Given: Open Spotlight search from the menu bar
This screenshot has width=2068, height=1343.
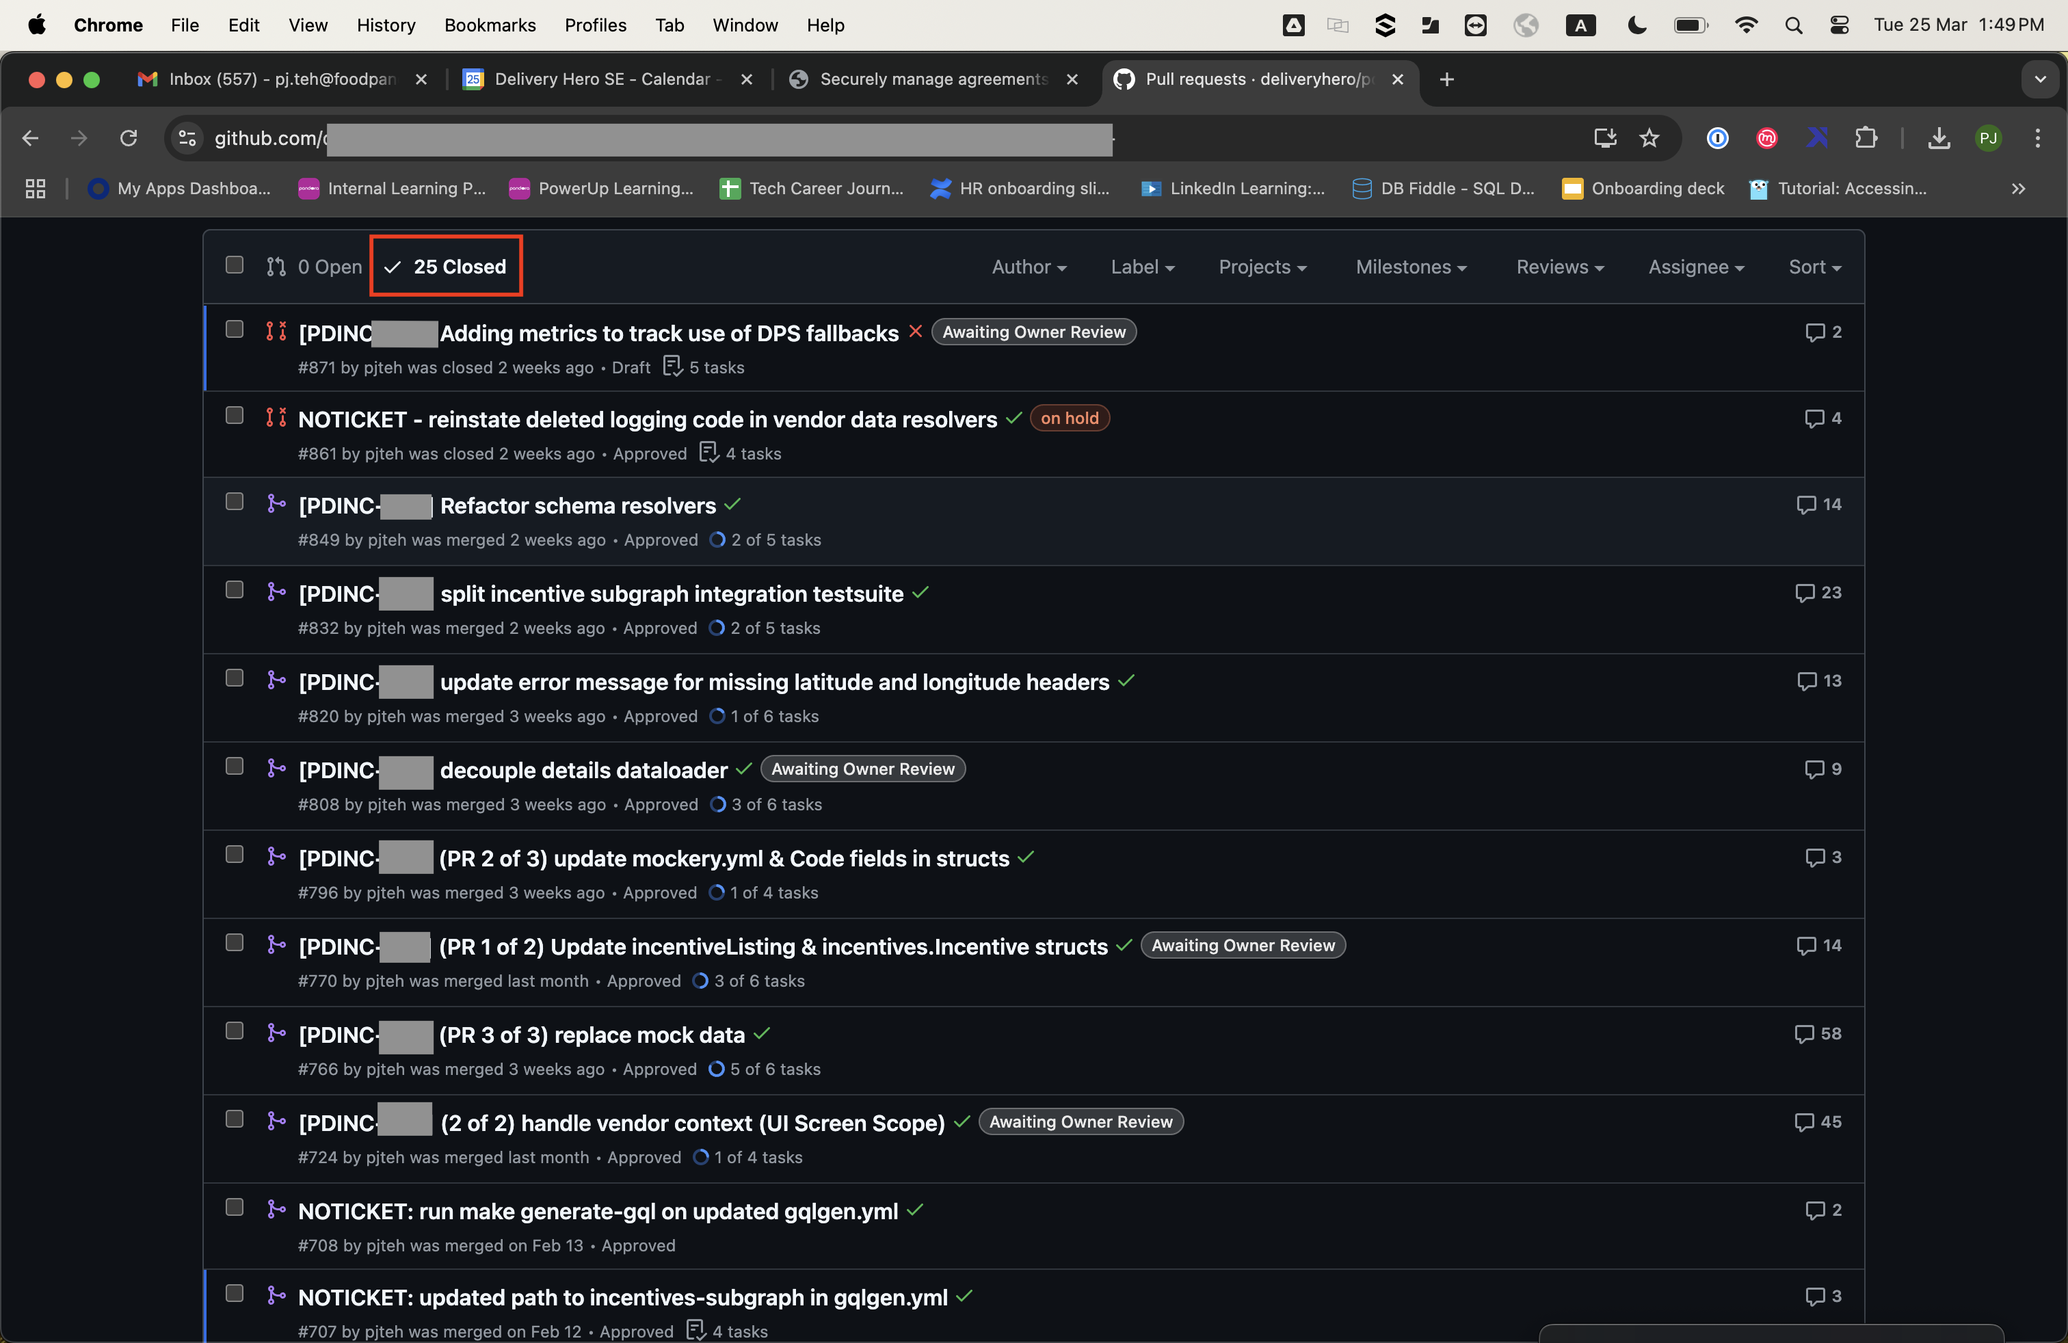Looking at the screenshot, I should tap(1793, 25).
